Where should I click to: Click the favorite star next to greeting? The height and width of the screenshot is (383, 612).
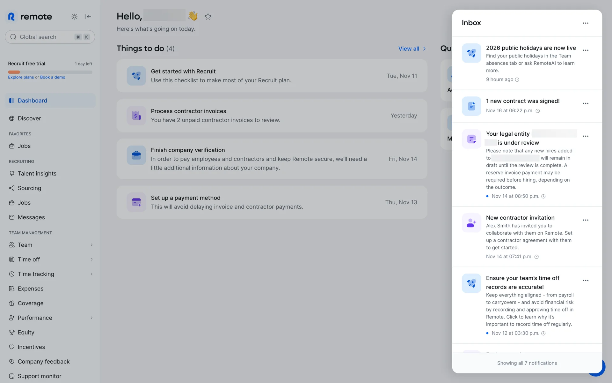click(208, 17)
